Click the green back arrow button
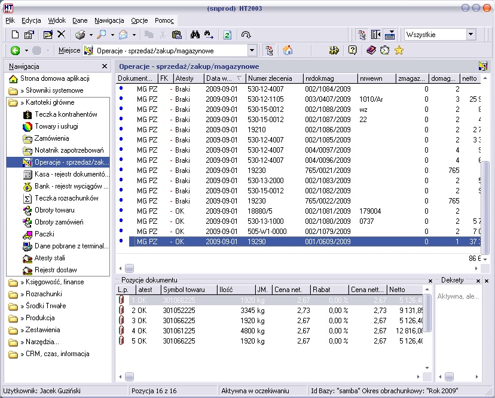Image resolution: width=495 pixels, height=398 pixels. coord(15,51)
